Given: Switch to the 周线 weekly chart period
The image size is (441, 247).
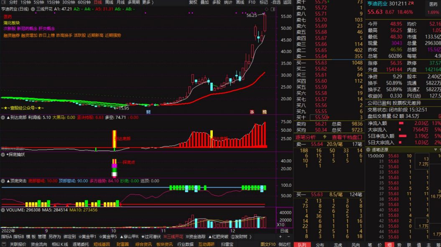Looking at the screenshot, I should coord(109,3).
